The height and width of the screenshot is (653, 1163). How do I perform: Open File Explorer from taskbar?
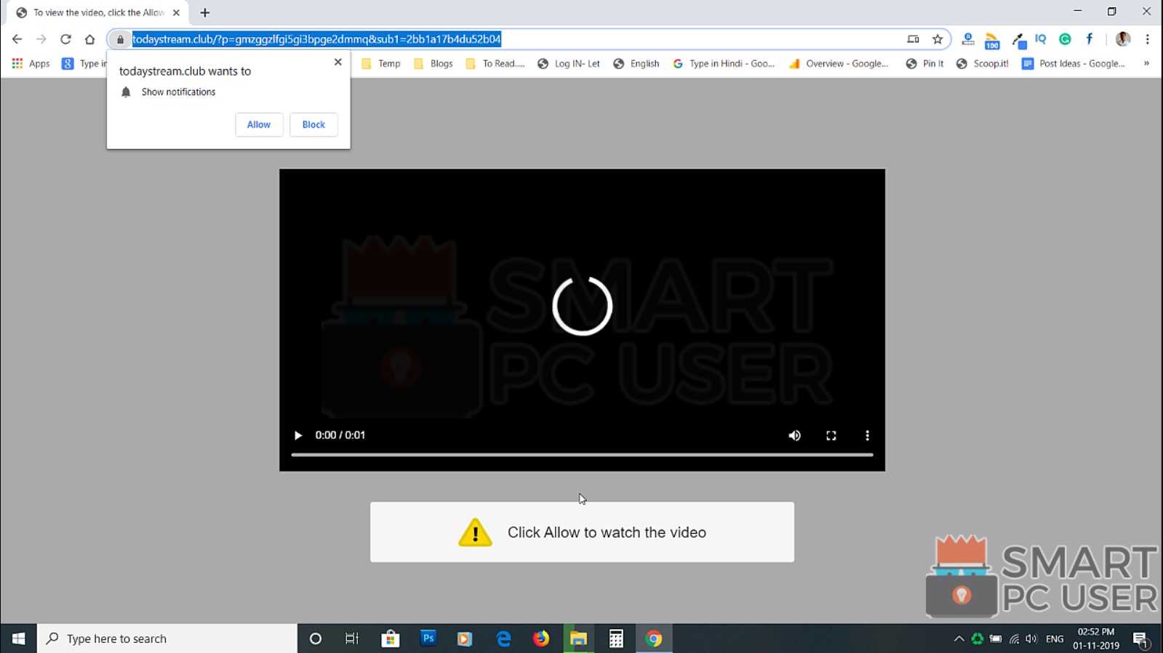coord(578,638)
